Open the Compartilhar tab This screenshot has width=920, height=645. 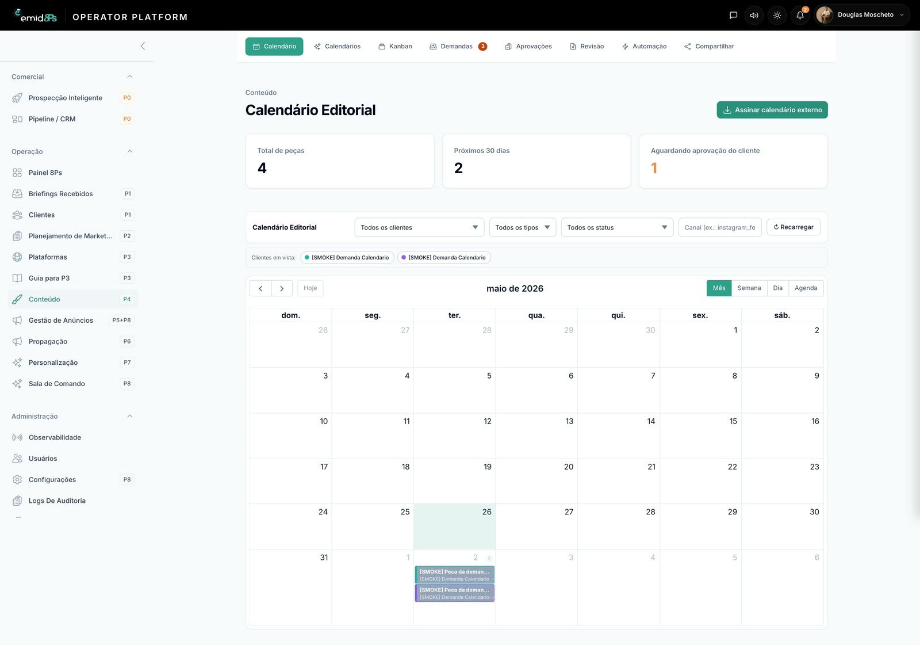click(709, 47)
